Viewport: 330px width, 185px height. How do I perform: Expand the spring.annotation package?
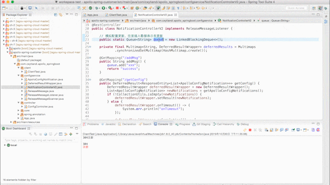19,114
